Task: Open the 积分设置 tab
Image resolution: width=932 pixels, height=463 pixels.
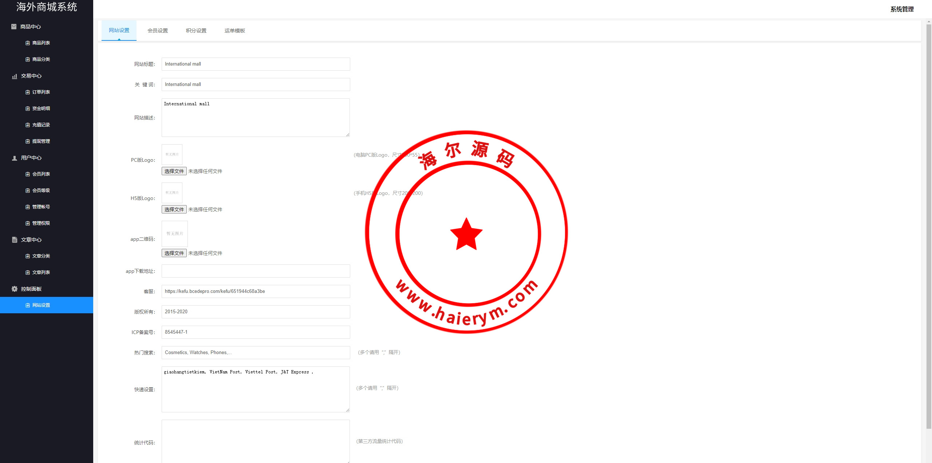Action: pos(196,31)
